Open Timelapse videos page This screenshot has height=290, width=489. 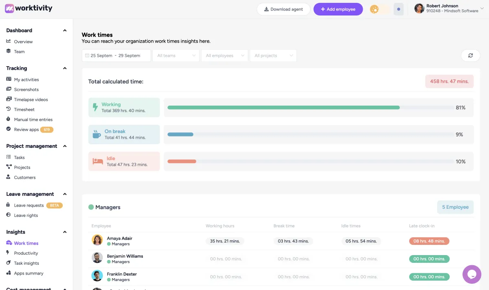click(31, 100)
